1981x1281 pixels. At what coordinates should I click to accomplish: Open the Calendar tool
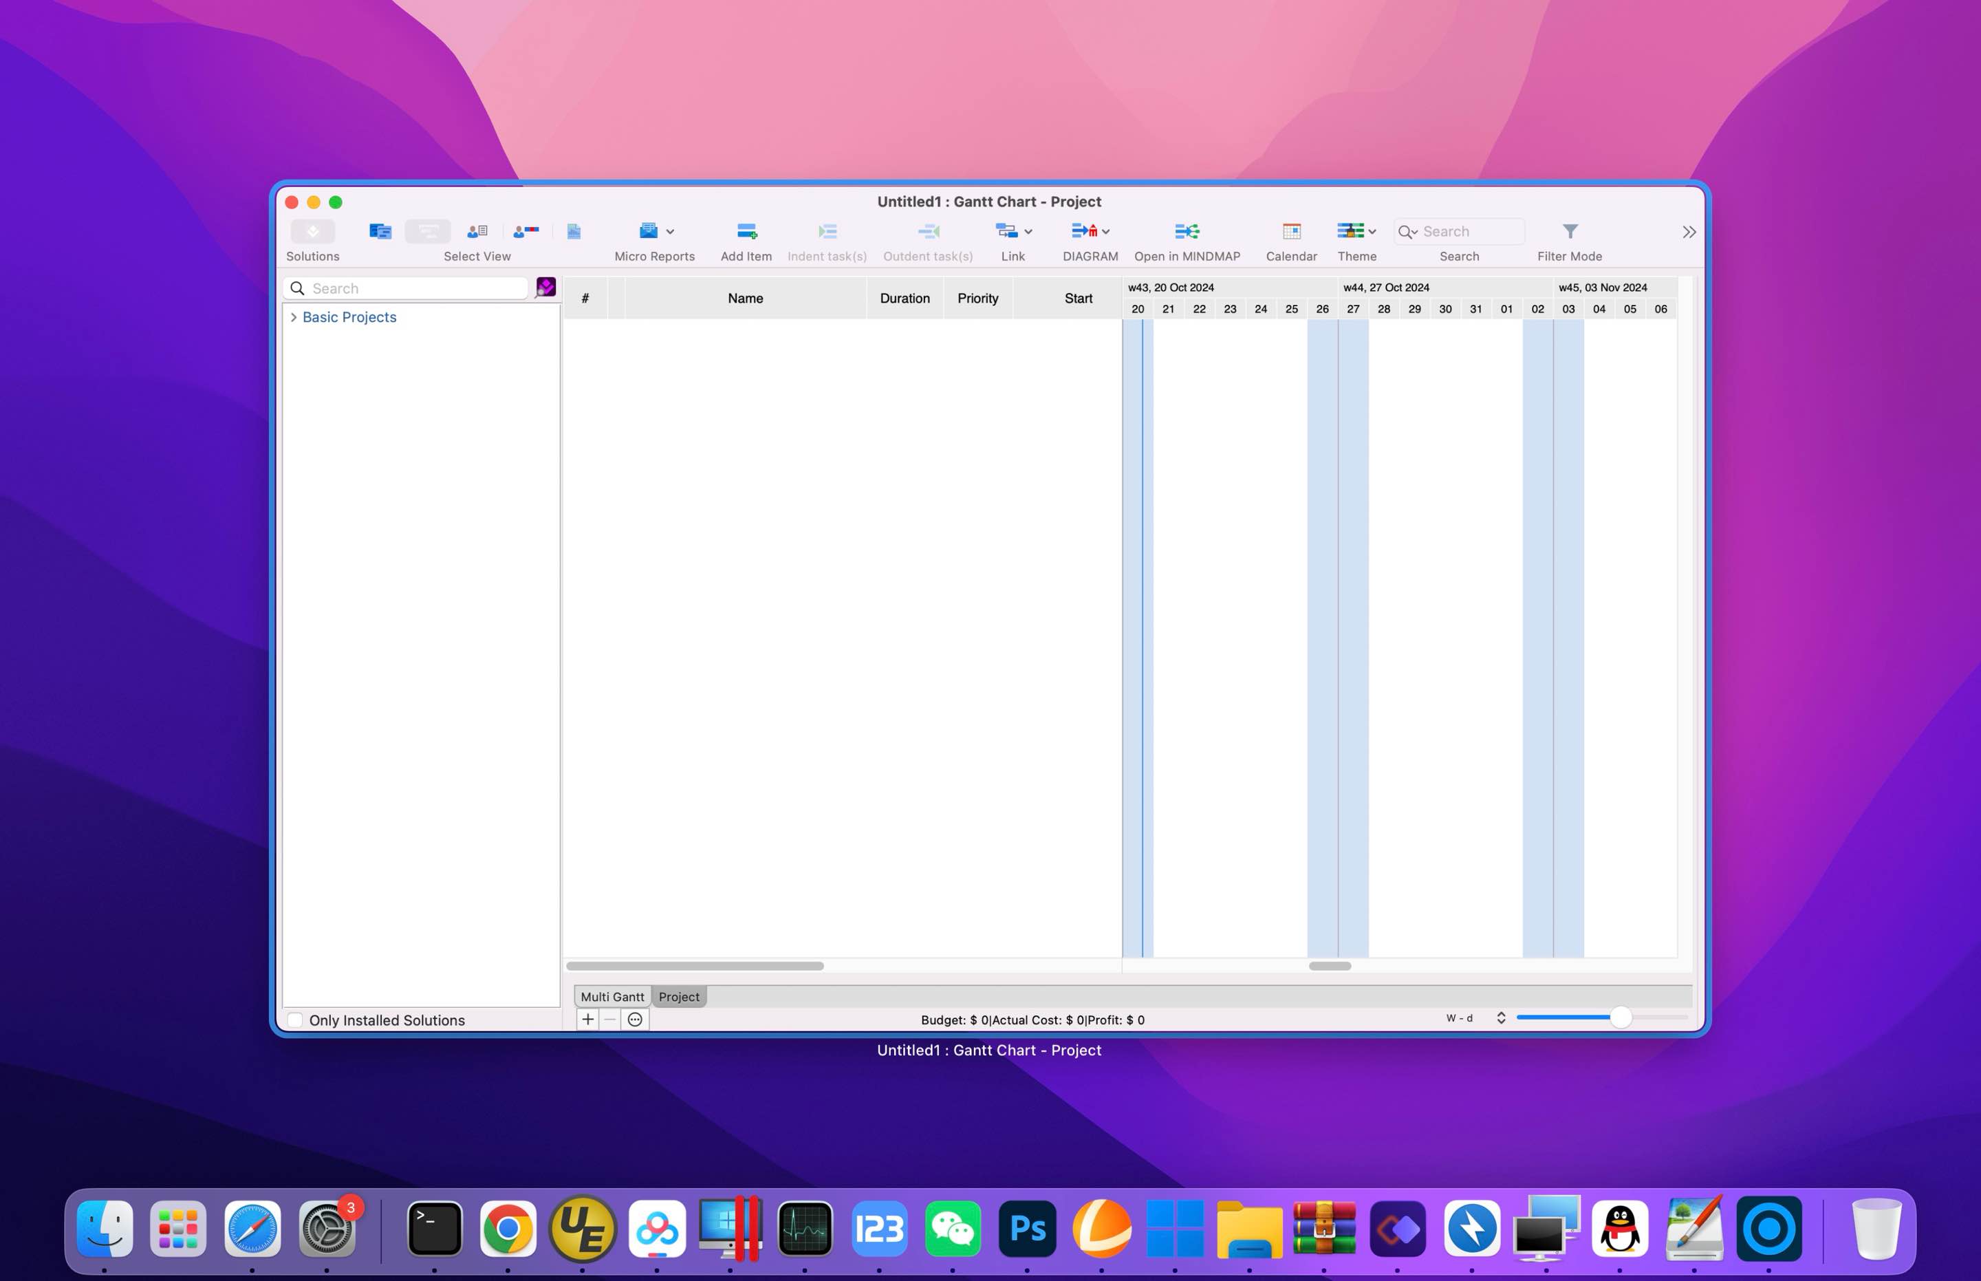point(1292,231)
